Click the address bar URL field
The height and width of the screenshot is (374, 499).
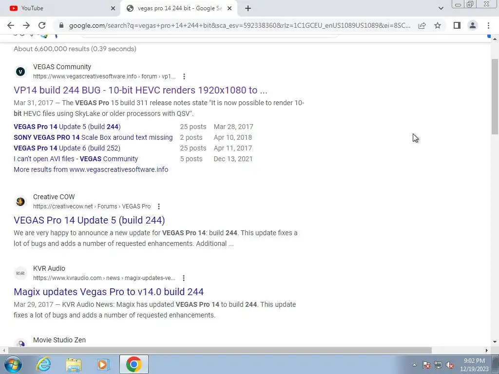pyautogui.click(x=240, y=25)
